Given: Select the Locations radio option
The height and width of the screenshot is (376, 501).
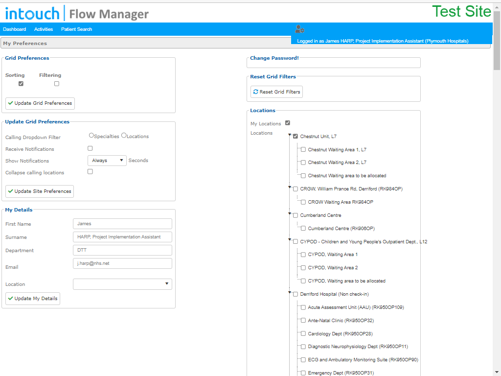Looking at the screenshot, I should click(x=124, y=136).
